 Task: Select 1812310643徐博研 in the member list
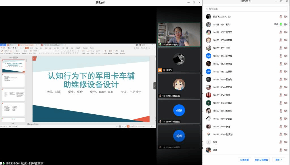[x=223, y=103]
